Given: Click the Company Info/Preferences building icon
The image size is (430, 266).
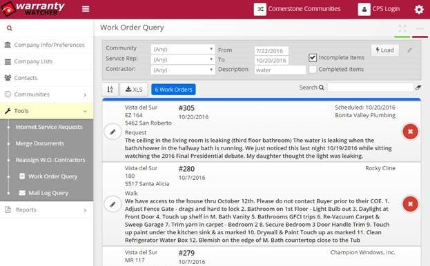Looking at the screenshot, I should tap(8, 45).
